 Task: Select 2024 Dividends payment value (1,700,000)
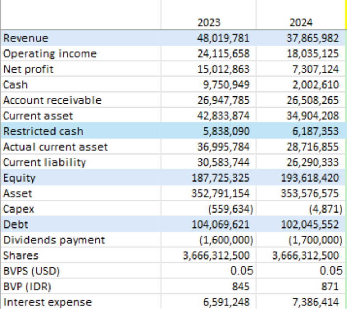(x=301, y=240)
